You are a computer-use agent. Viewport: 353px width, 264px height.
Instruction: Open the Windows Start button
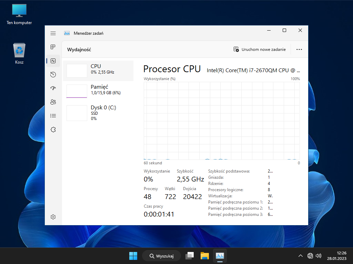pos(133,256)
